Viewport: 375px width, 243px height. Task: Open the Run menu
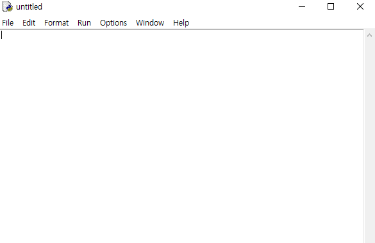[84, 23]
